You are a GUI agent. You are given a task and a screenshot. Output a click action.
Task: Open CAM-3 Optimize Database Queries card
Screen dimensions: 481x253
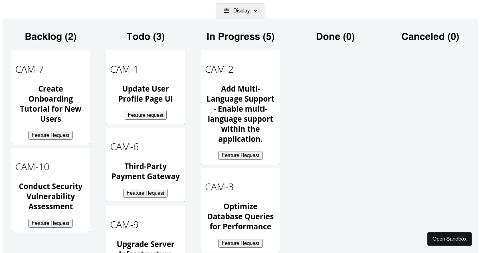click(240, 209)
